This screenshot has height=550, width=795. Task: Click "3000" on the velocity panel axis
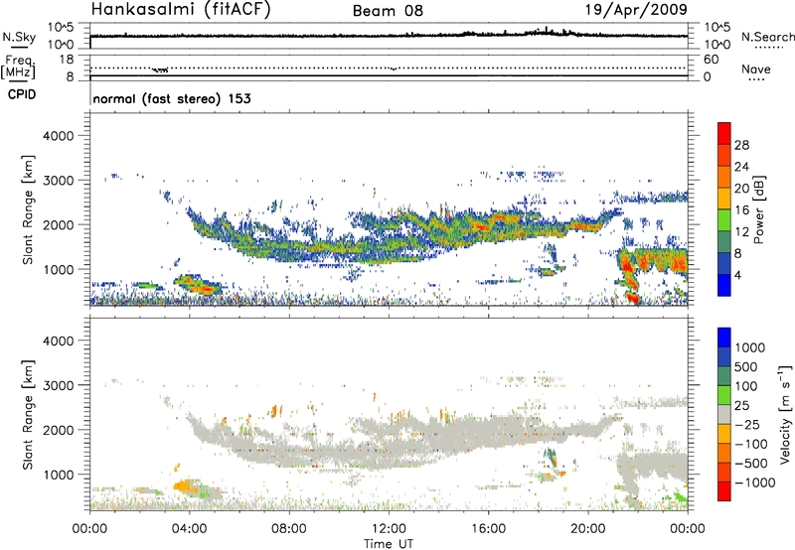58,385
